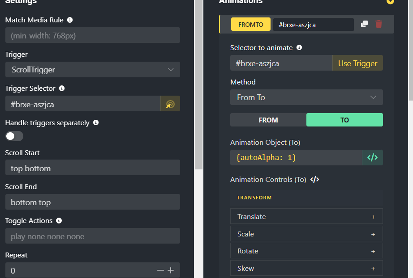The width and height of the screenshot is (413, 278).
Task: Click the Scroll Start input field
Action: tap(93, 168)
